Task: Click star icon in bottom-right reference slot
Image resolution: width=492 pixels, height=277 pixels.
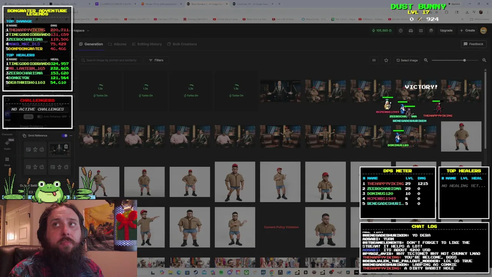Action: click(59, 167)
